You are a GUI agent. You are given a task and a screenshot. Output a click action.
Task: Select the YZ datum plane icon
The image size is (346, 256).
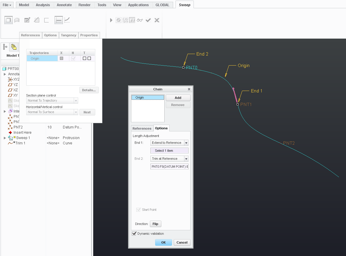[10, 85]
